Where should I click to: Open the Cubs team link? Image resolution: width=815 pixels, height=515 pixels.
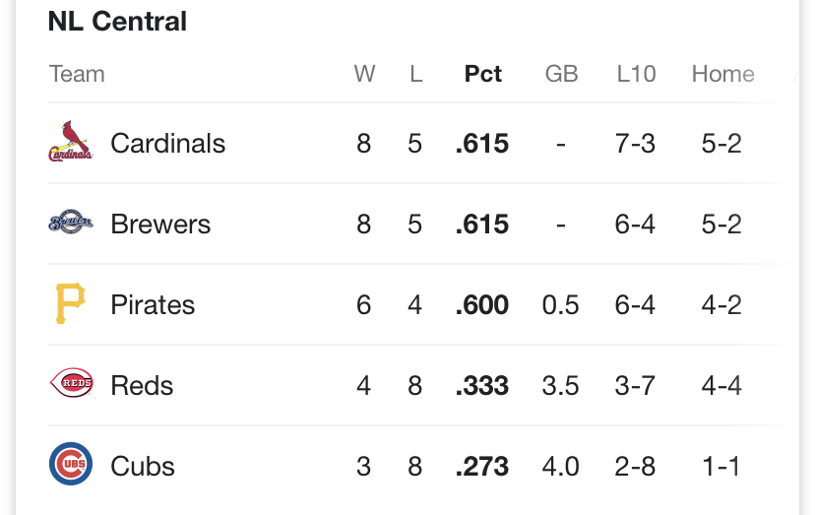click(x=143, y=466)
